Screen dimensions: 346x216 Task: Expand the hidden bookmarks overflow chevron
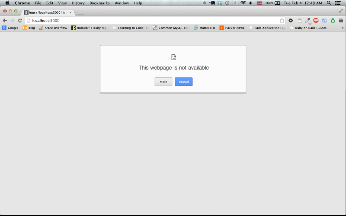point(343,28)
